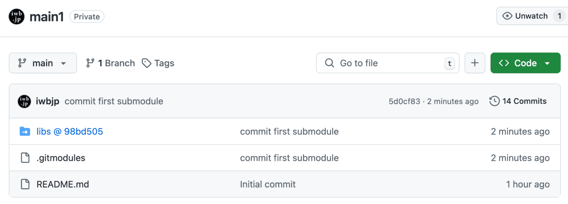
Task: Click the iwb.jp repository owner avatar
Action: tap(17, 17)
